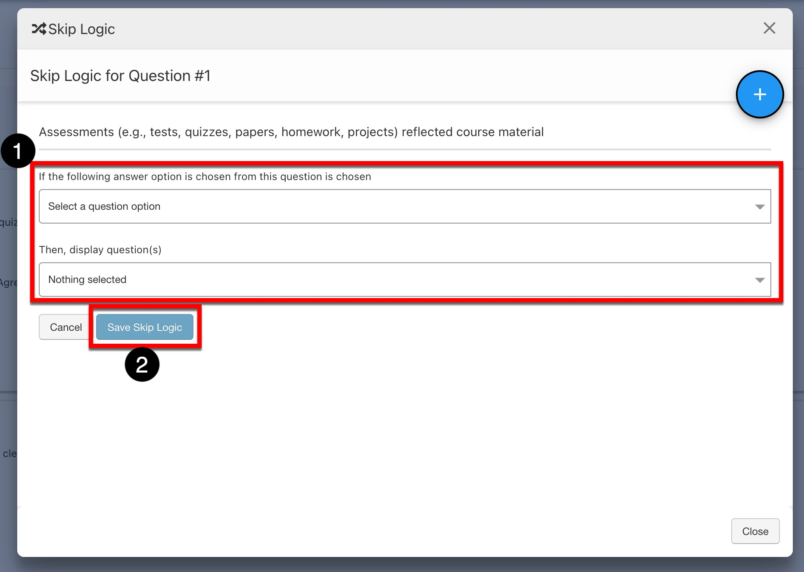804x572 pixels.
Task: Expand the arrow on "Nothing selected" dropdown
Action: [x=760, y=280]
